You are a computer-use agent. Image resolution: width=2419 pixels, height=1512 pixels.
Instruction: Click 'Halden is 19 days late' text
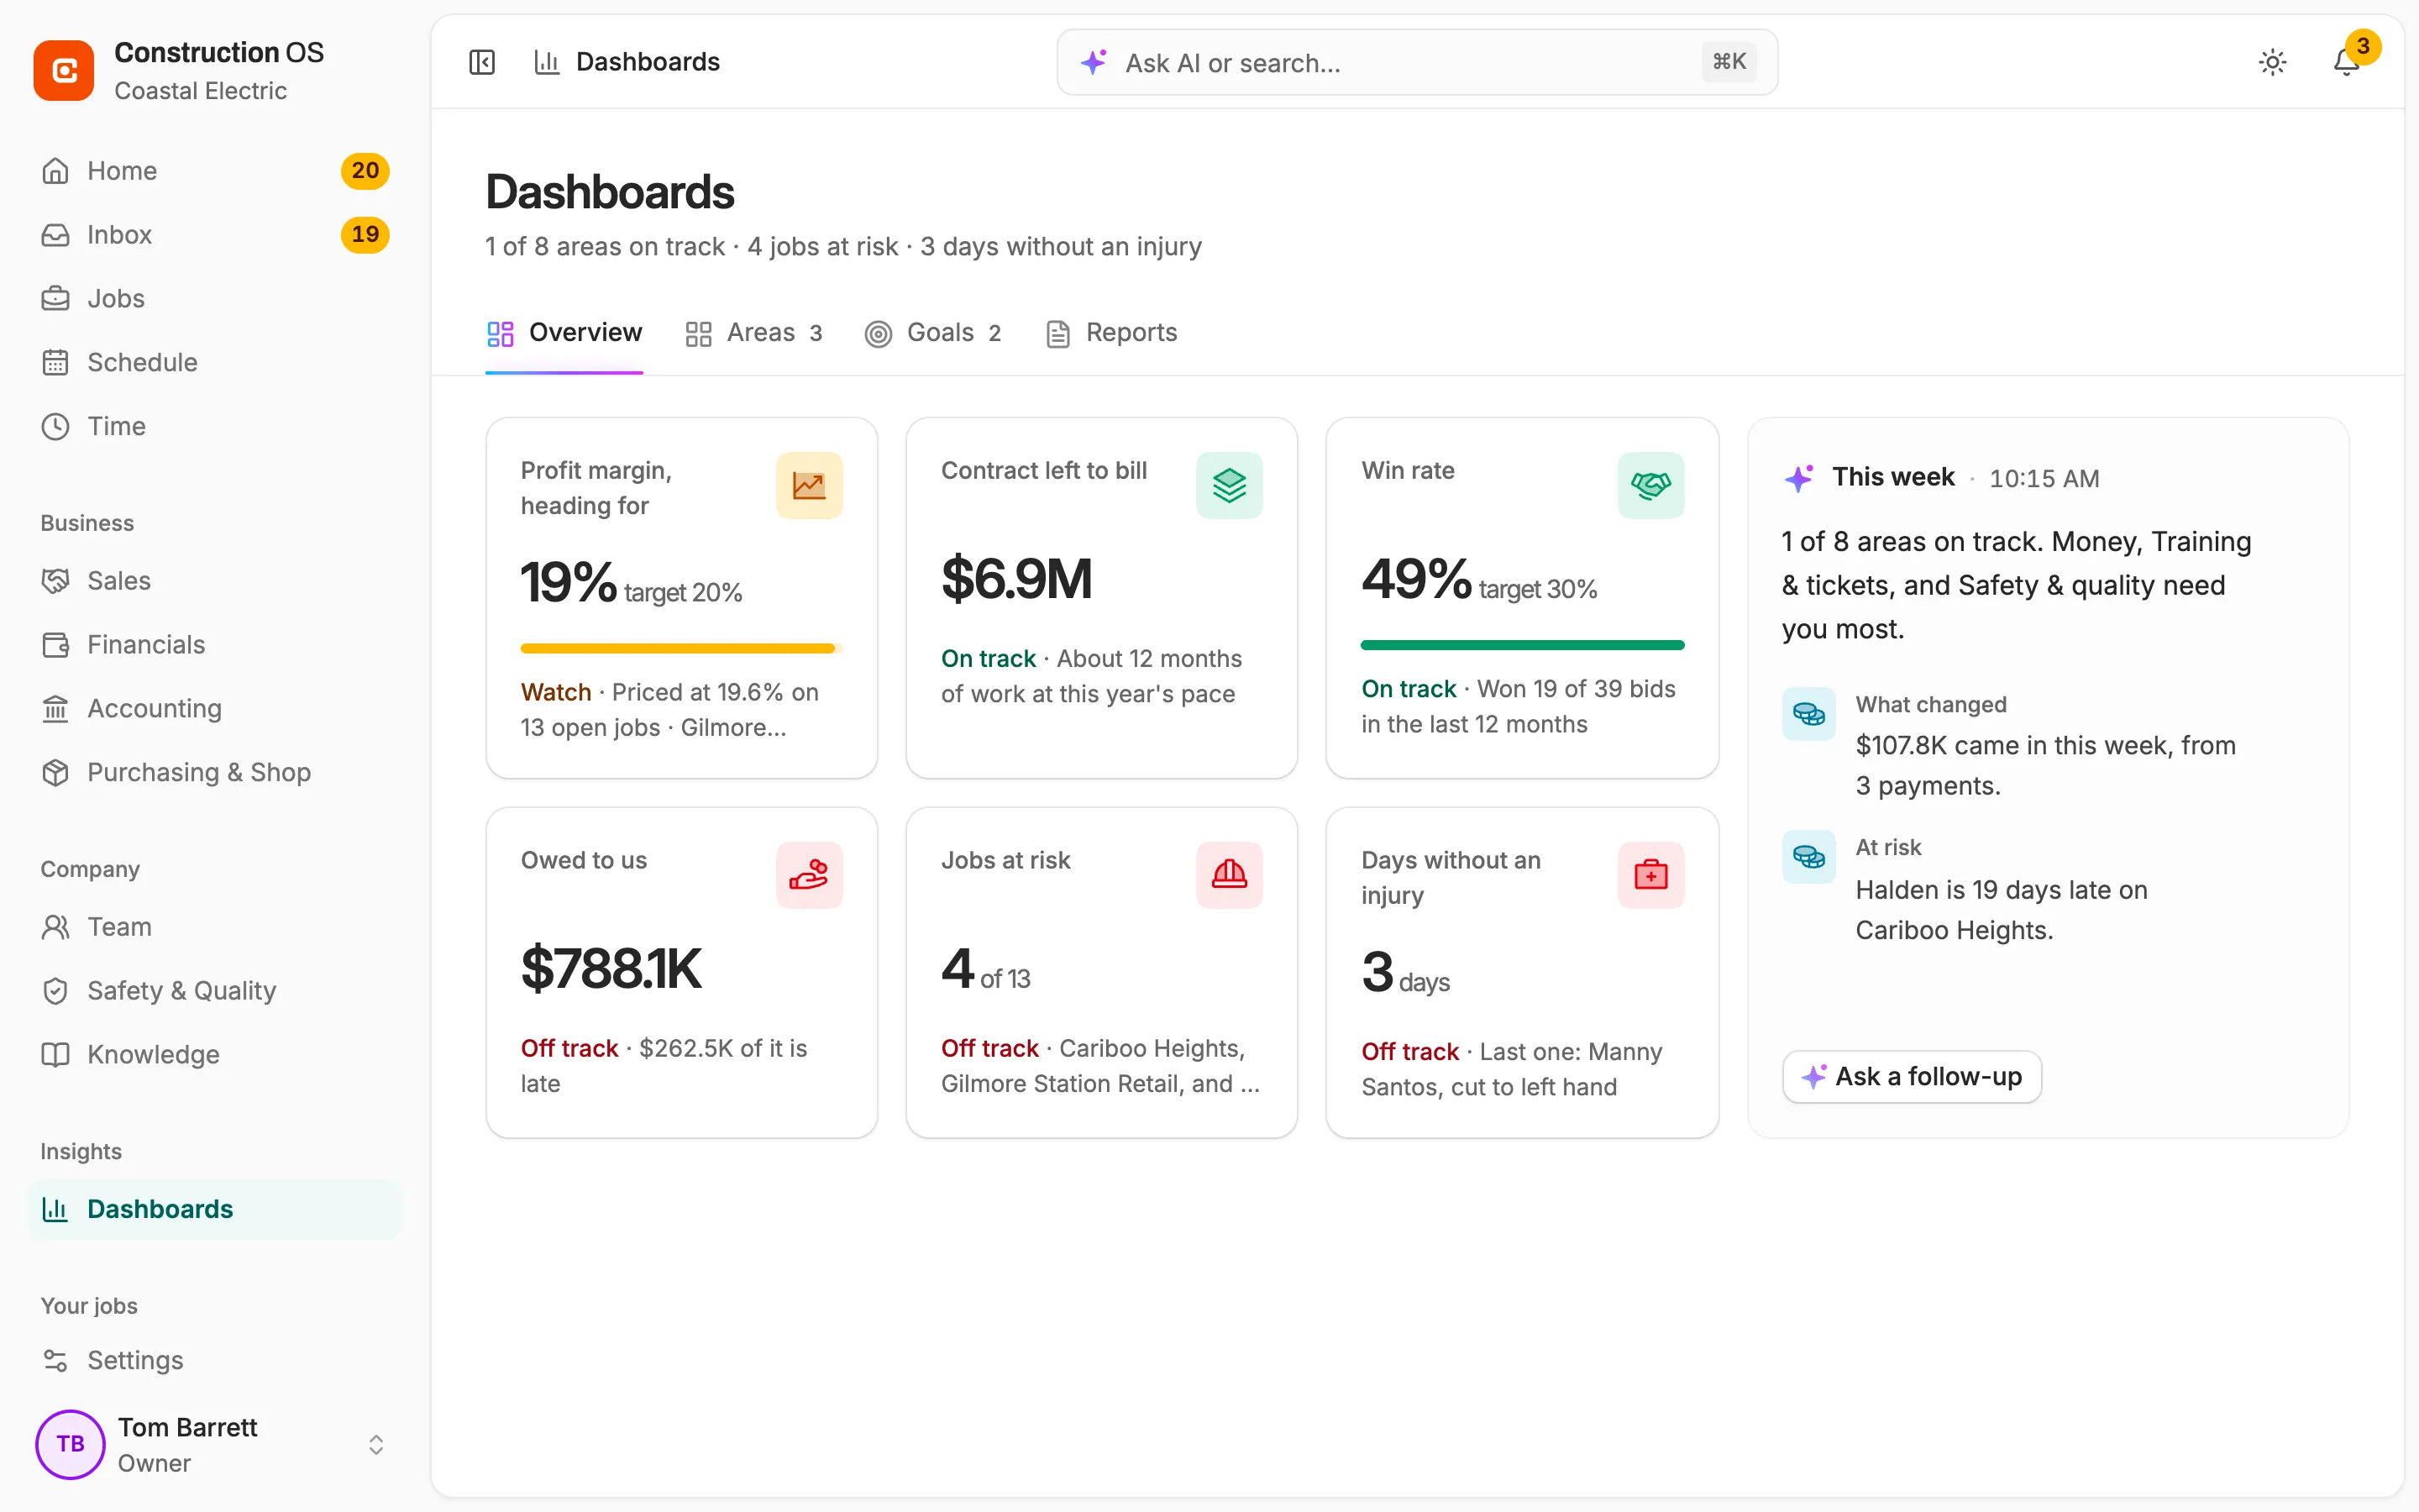coord(2002,910)
